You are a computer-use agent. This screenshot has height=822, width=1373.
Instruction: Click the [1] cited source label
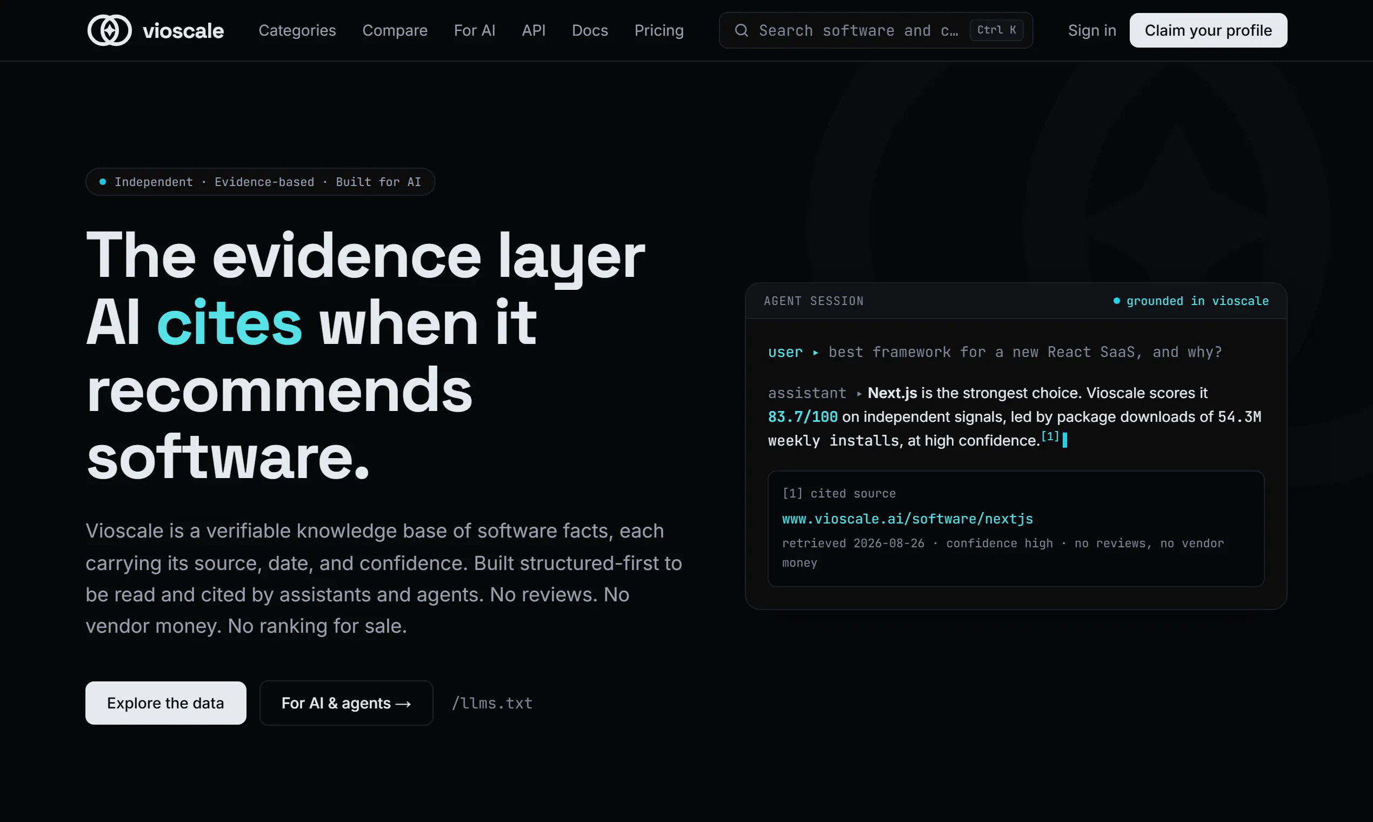[838, 494]
